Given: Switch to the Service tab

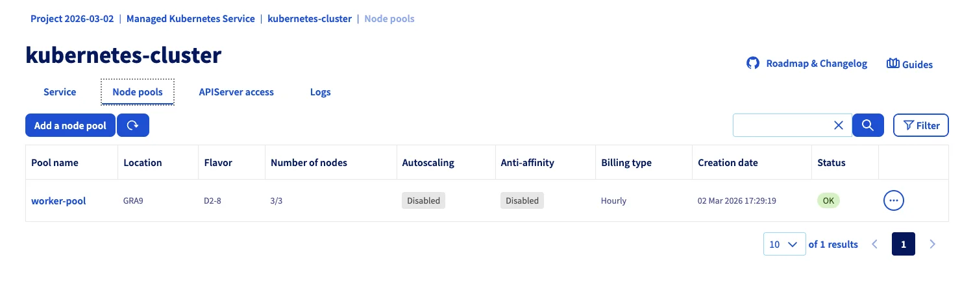Looking at the screenshot, I should (60, 92).
